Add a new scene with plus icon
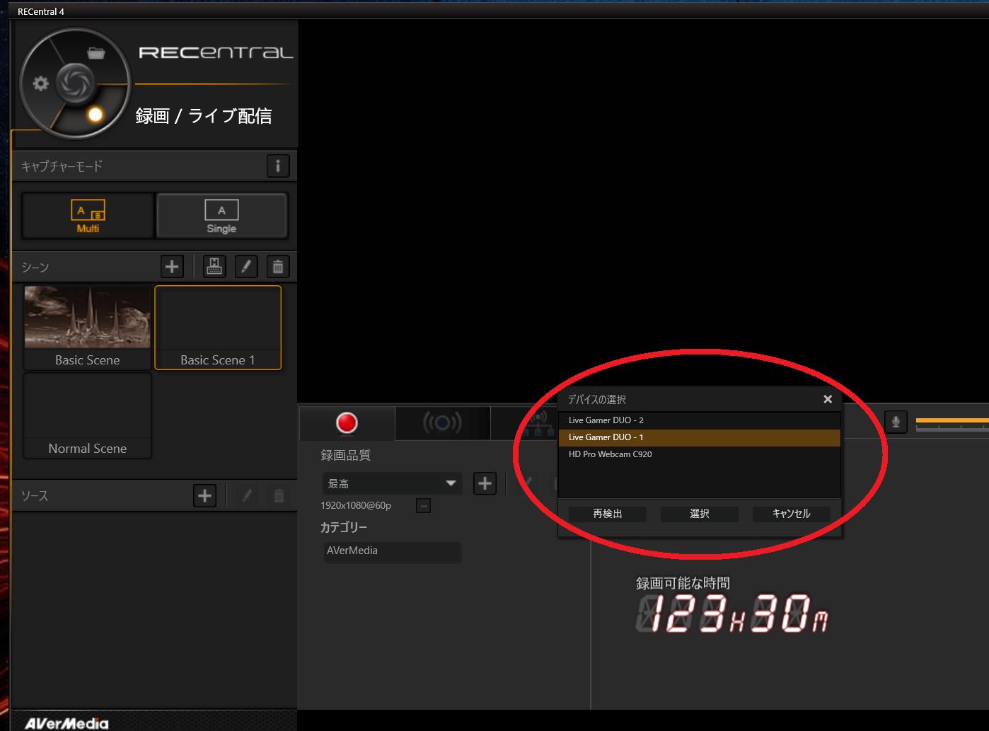The height and width of the screenshot is (731, 989). pyautogui.click(x=172, y=267)
